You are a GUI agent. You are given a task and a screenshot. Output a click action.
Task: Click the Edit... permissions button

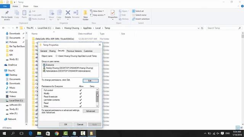(91, 81)
